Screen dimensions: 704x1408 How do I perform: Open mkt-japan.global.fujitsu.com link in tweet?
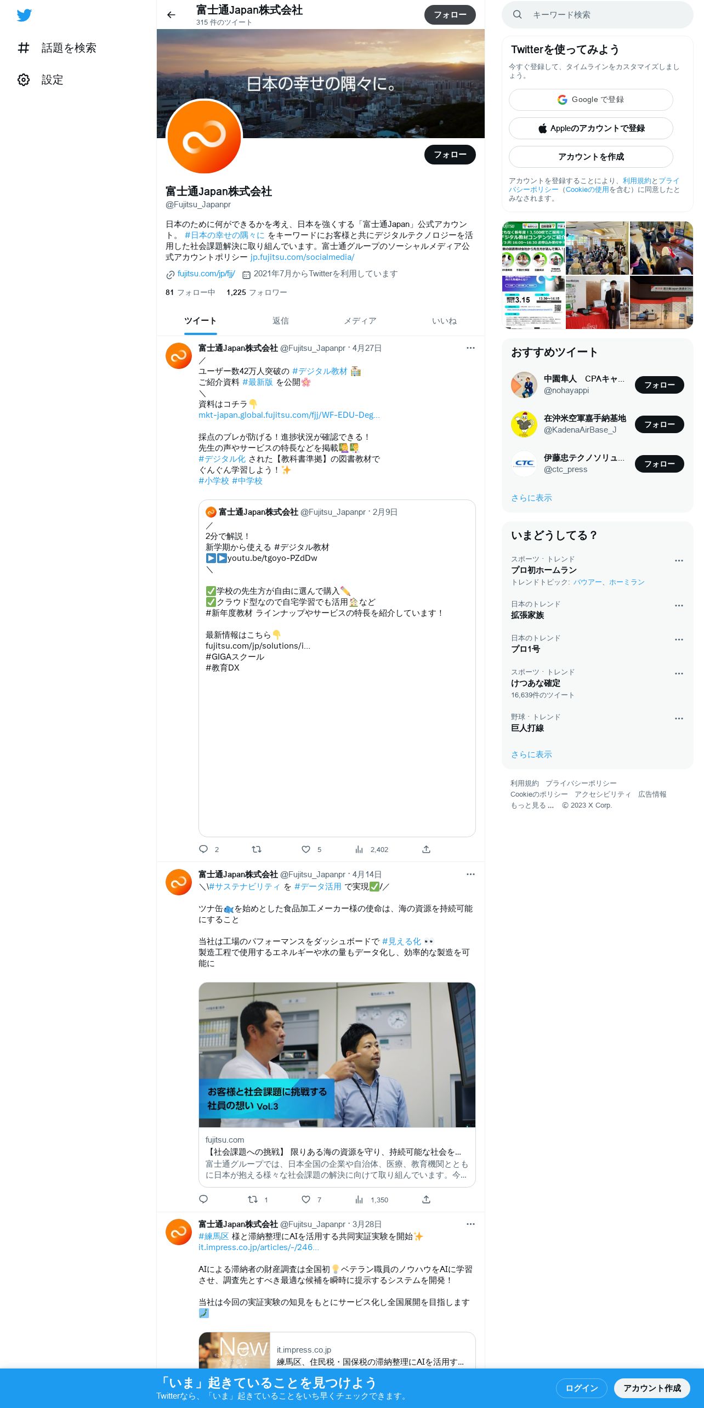pyautogui.click(x=289, y=415)
